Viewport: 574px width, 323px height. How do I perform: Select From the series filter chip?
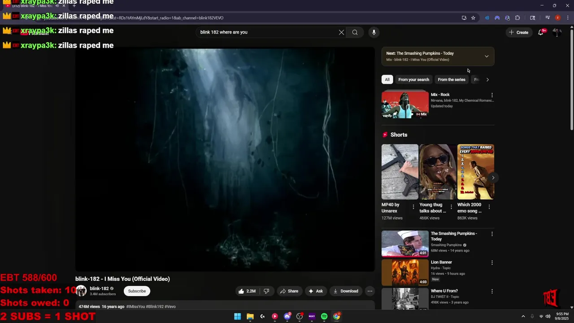point(452,79)
